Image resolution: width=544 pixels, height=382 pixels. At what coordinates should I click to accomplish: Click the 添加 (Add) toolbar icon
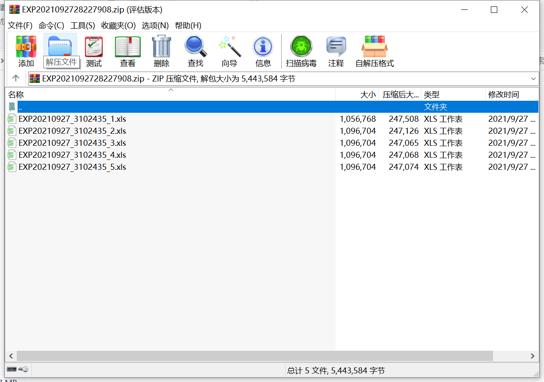(x=26, y=51)
